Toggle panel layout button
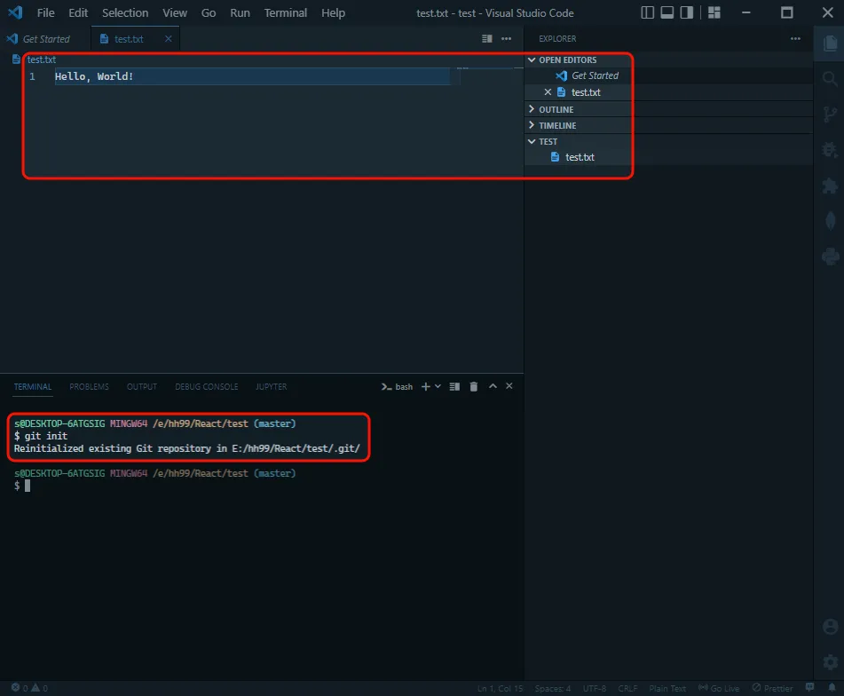This screenshot has height=696, width=844. point(667,12)
